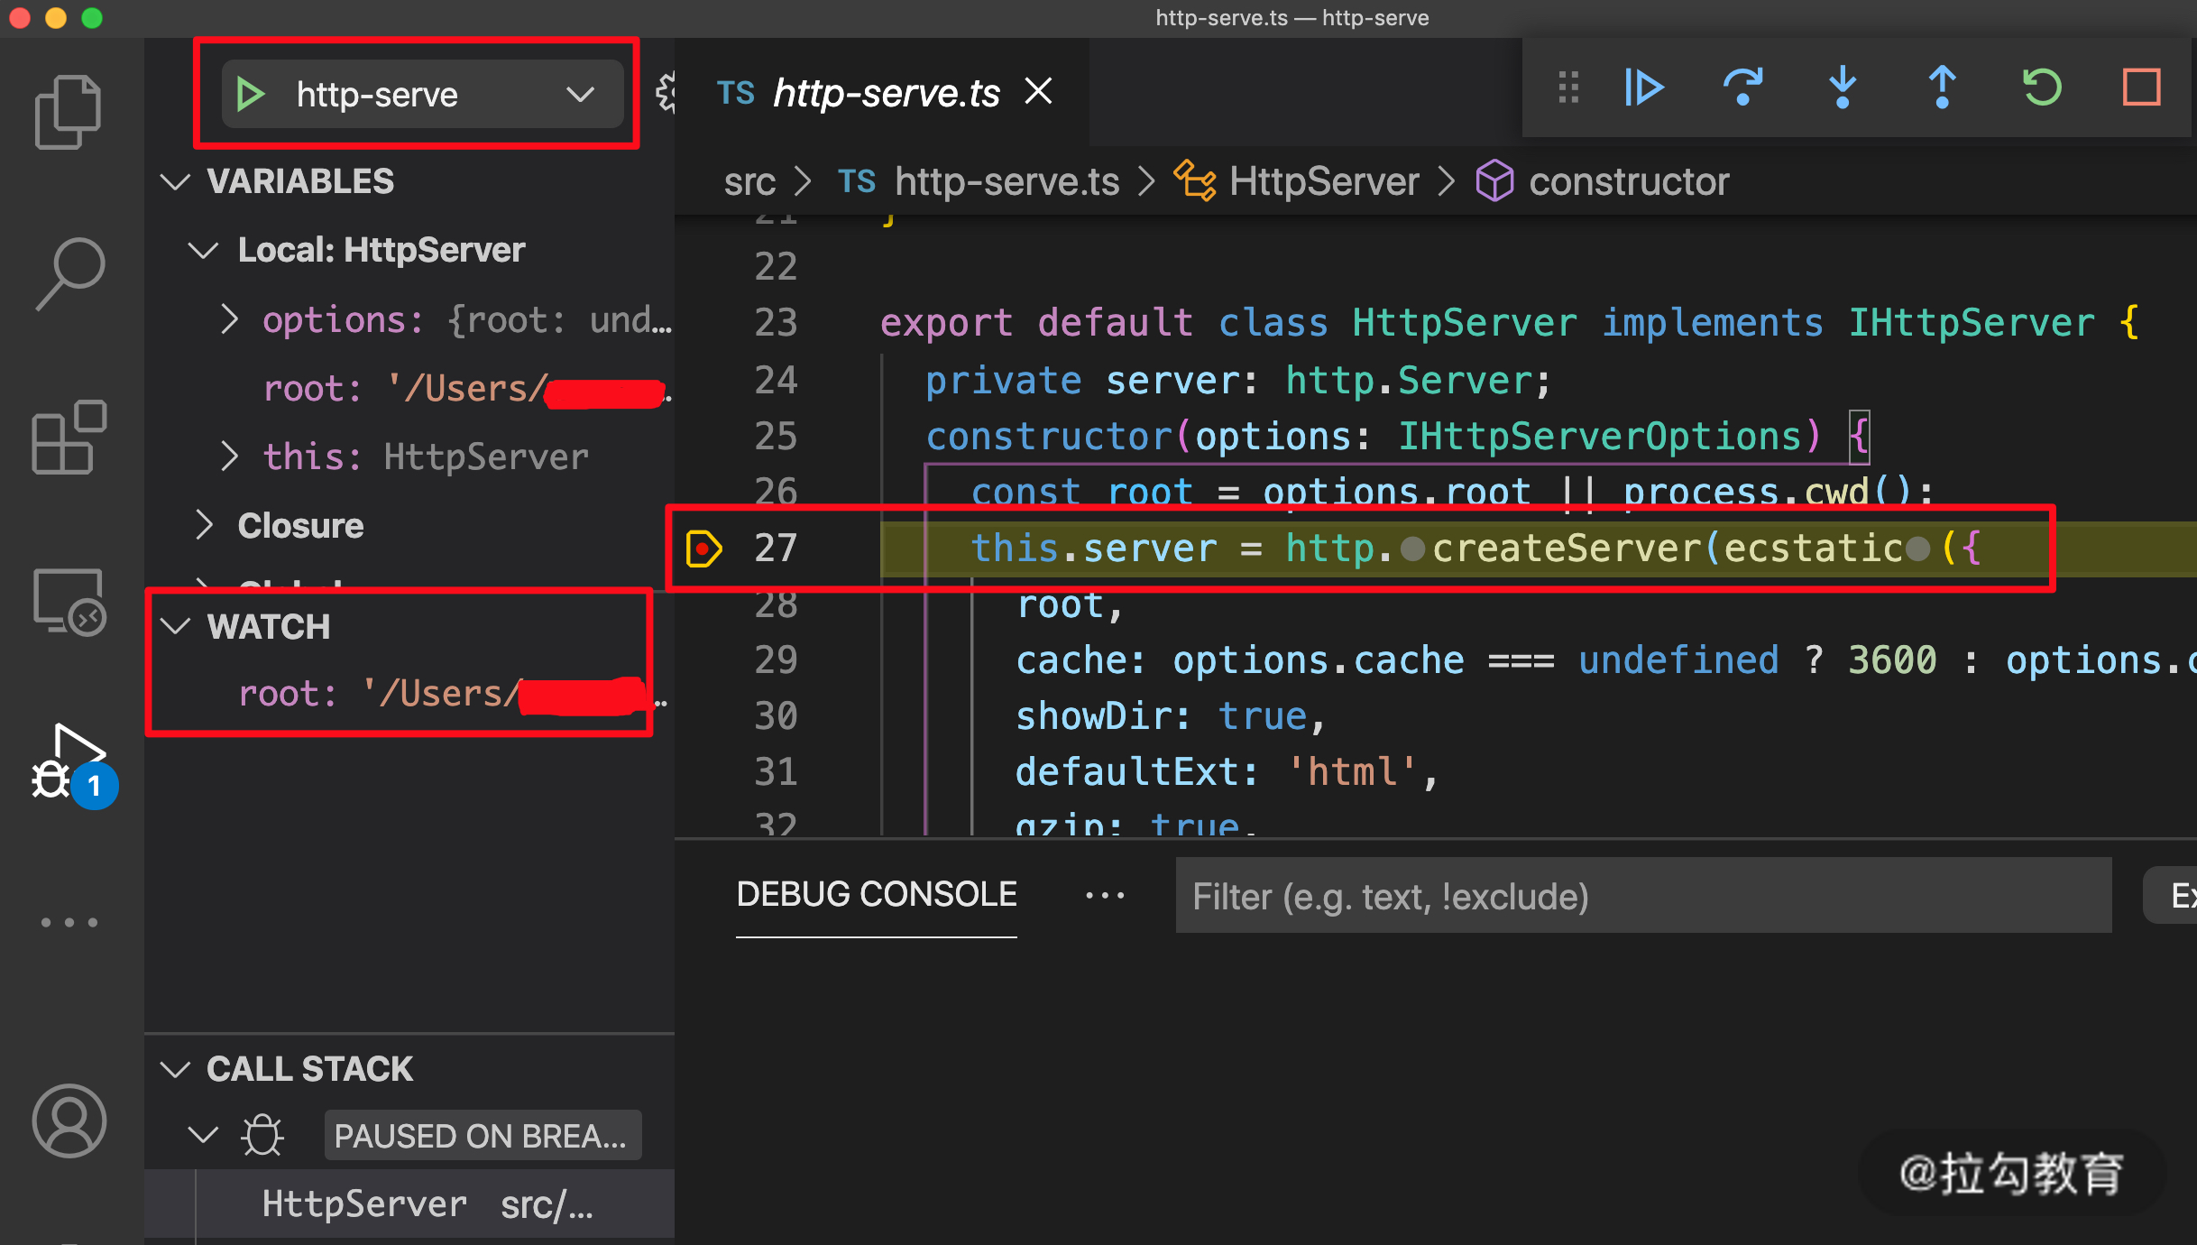Stop the debugging session
2197x1245 pixels.
2141,88
